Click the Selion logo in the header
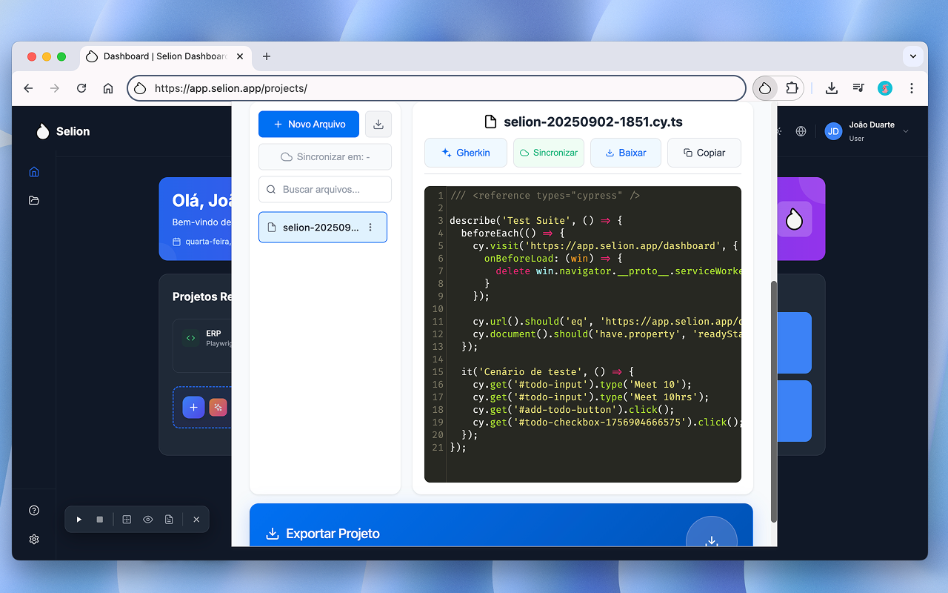Viewport: 948px width, 593px height. click(63, 131)
